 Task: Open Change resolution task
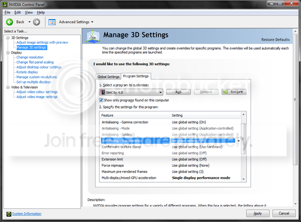click(x=30, y=57)
